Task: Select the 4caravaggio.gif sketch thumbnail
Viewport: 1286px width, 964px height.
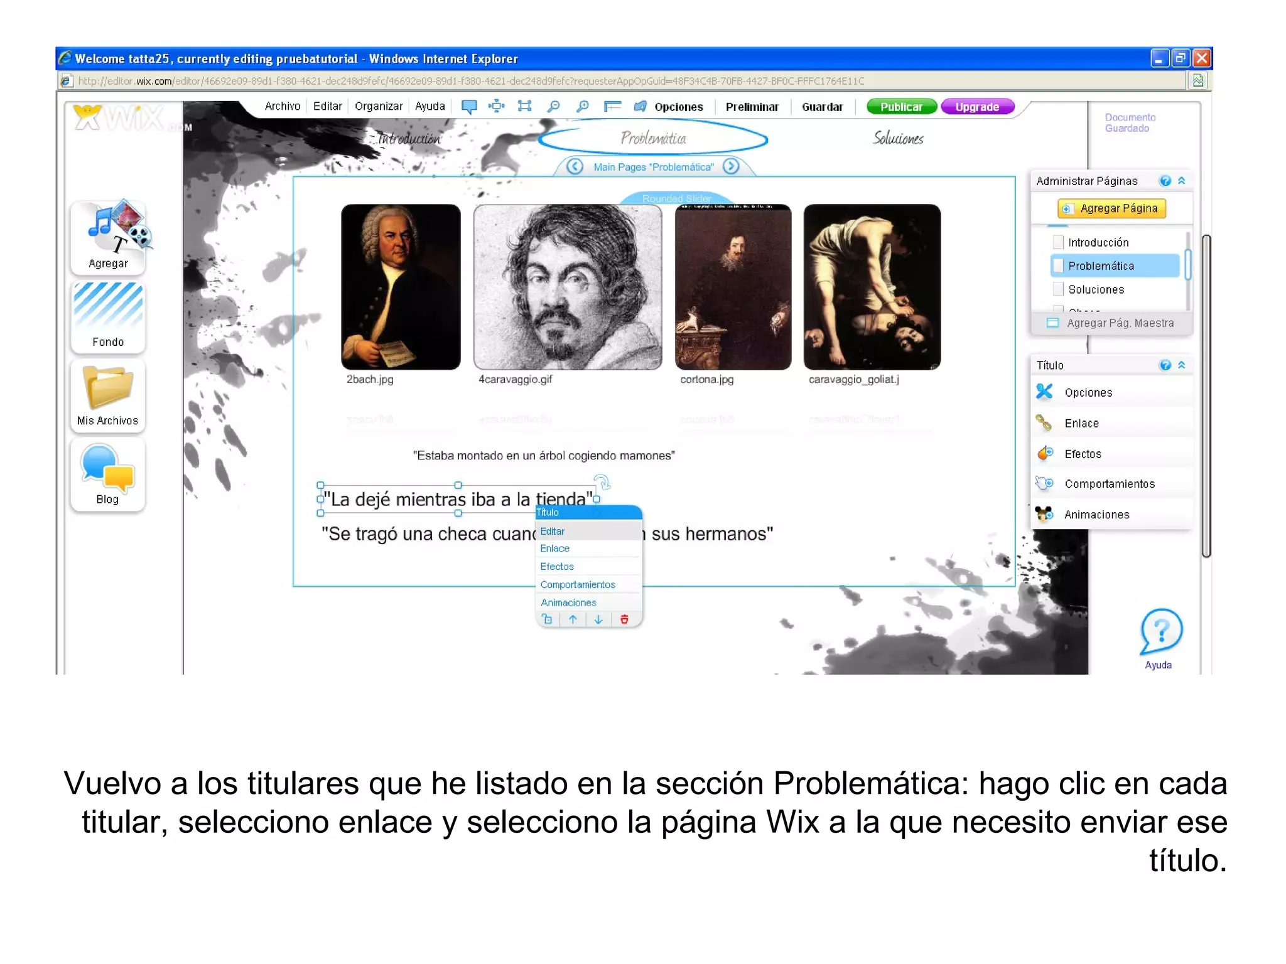Action: (x=568, y=287)
